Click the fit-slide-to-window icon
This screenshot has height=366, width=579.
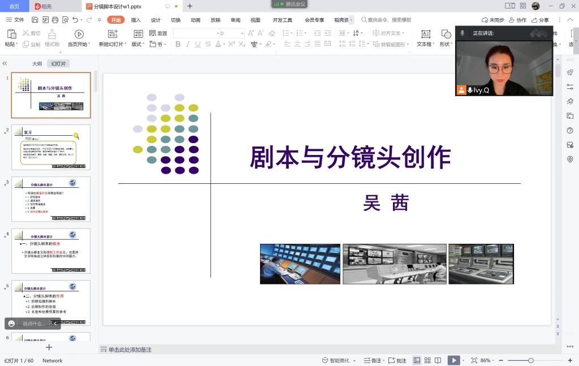pyautogui.click(x=474, y=360)
